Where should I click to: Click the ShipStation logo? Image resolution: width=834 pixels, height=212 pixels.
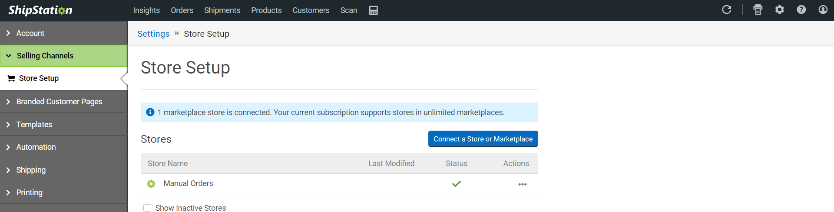coord(40,10)
